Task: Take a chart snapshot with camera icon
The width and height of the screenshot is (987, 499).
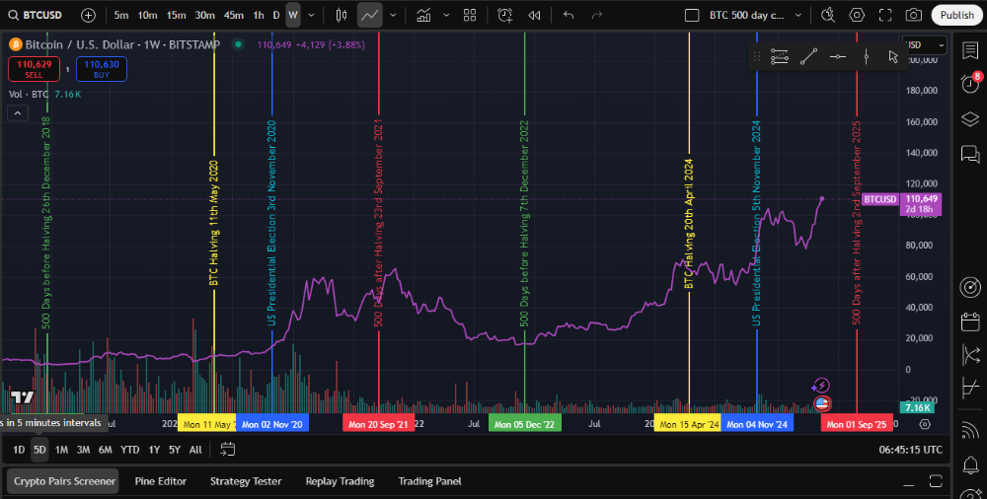Action: (914, 15)
